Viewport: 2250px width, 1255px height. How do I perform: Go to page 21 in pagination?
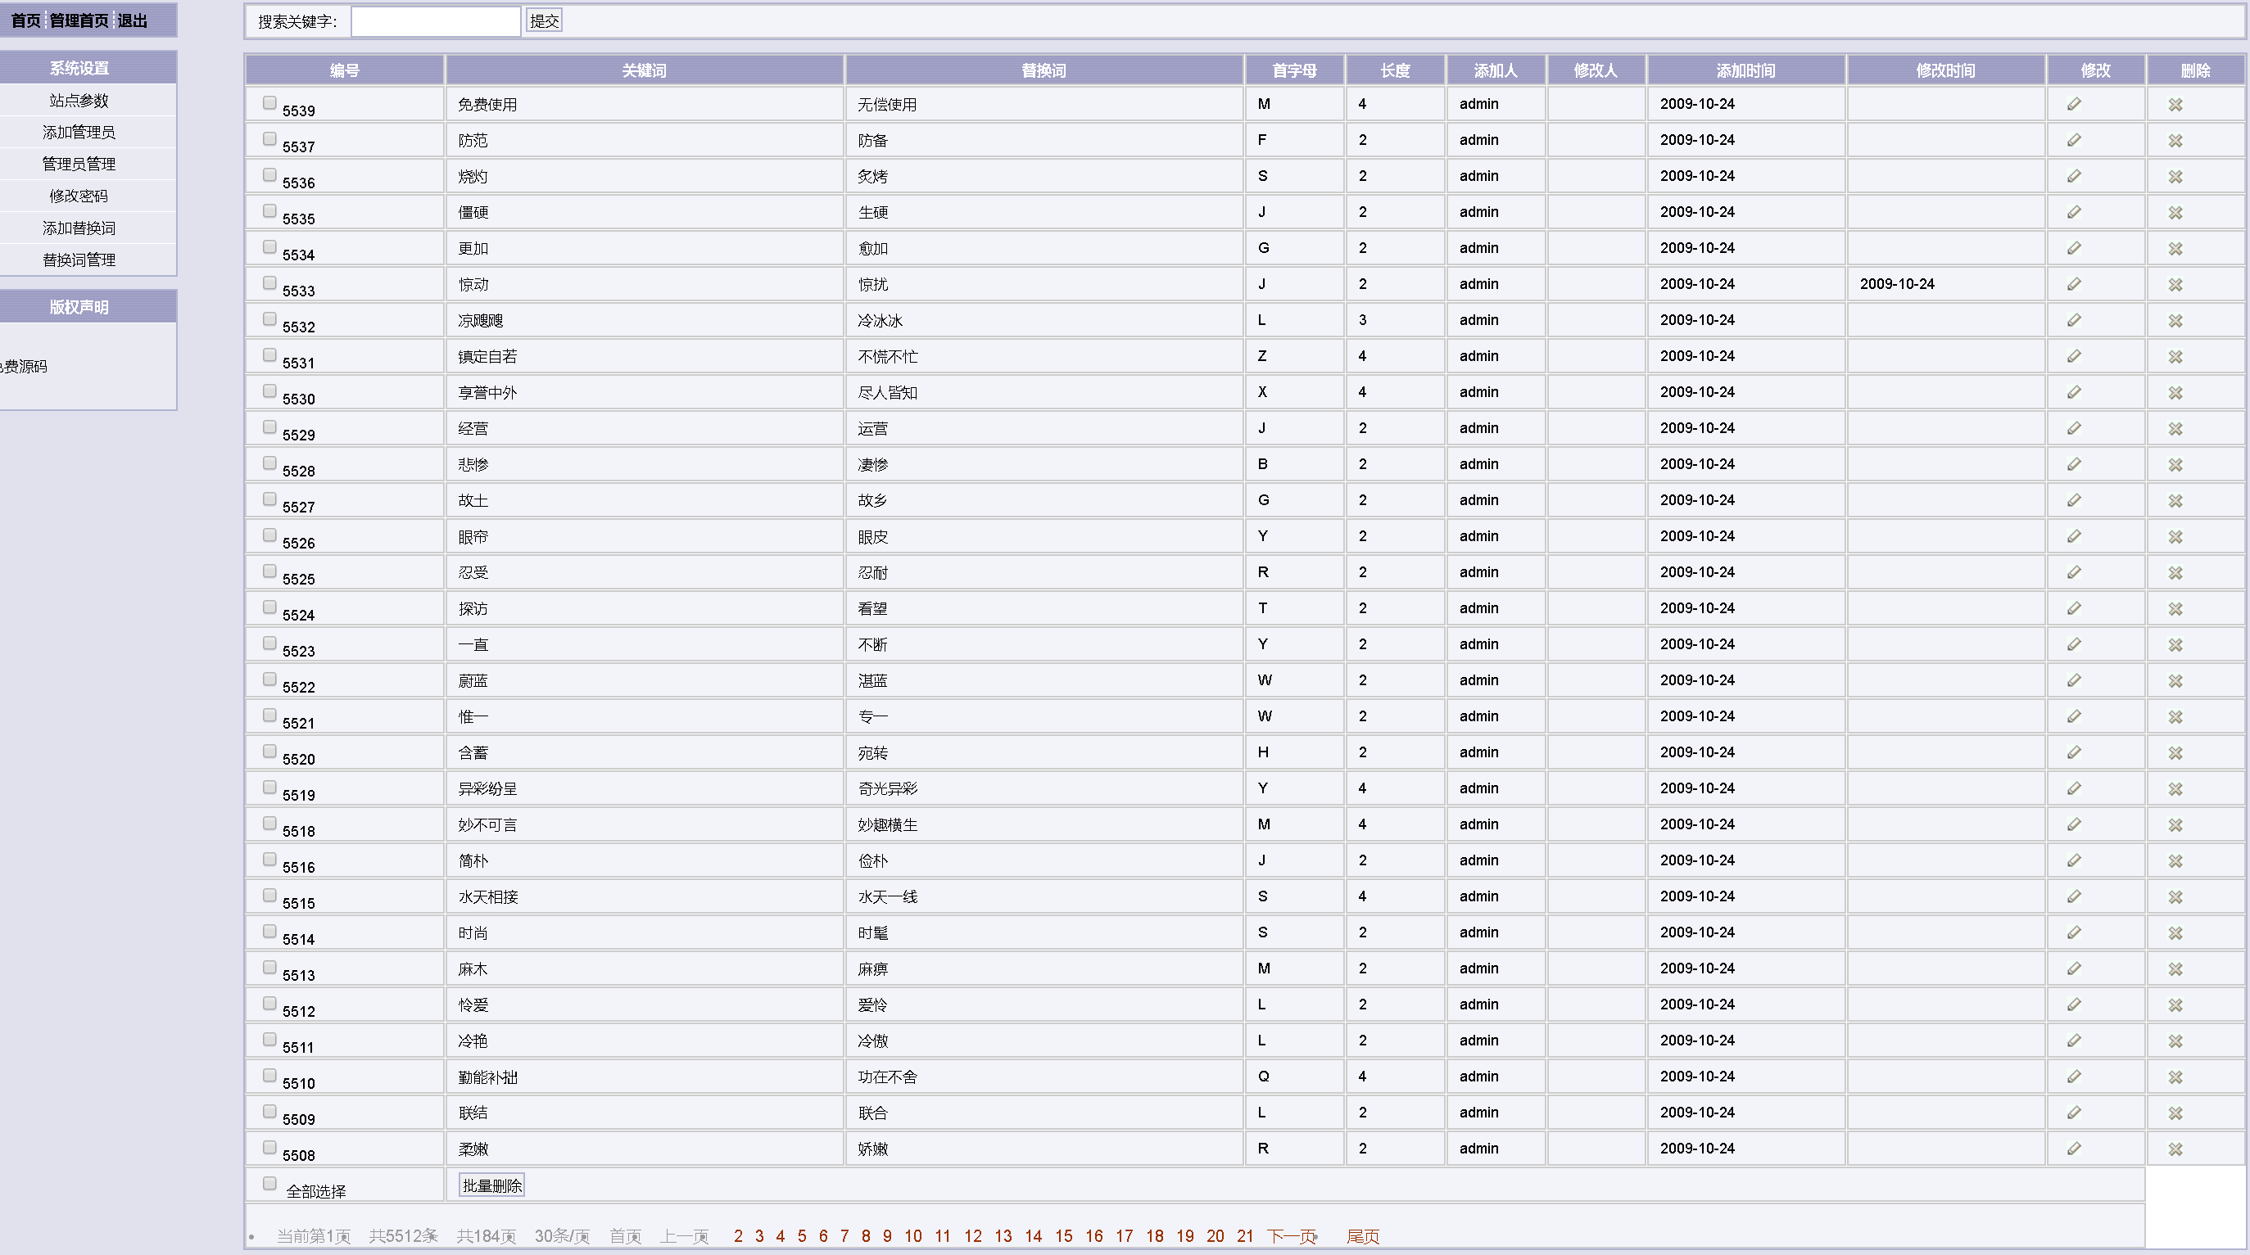[x=1245, y=1236]
